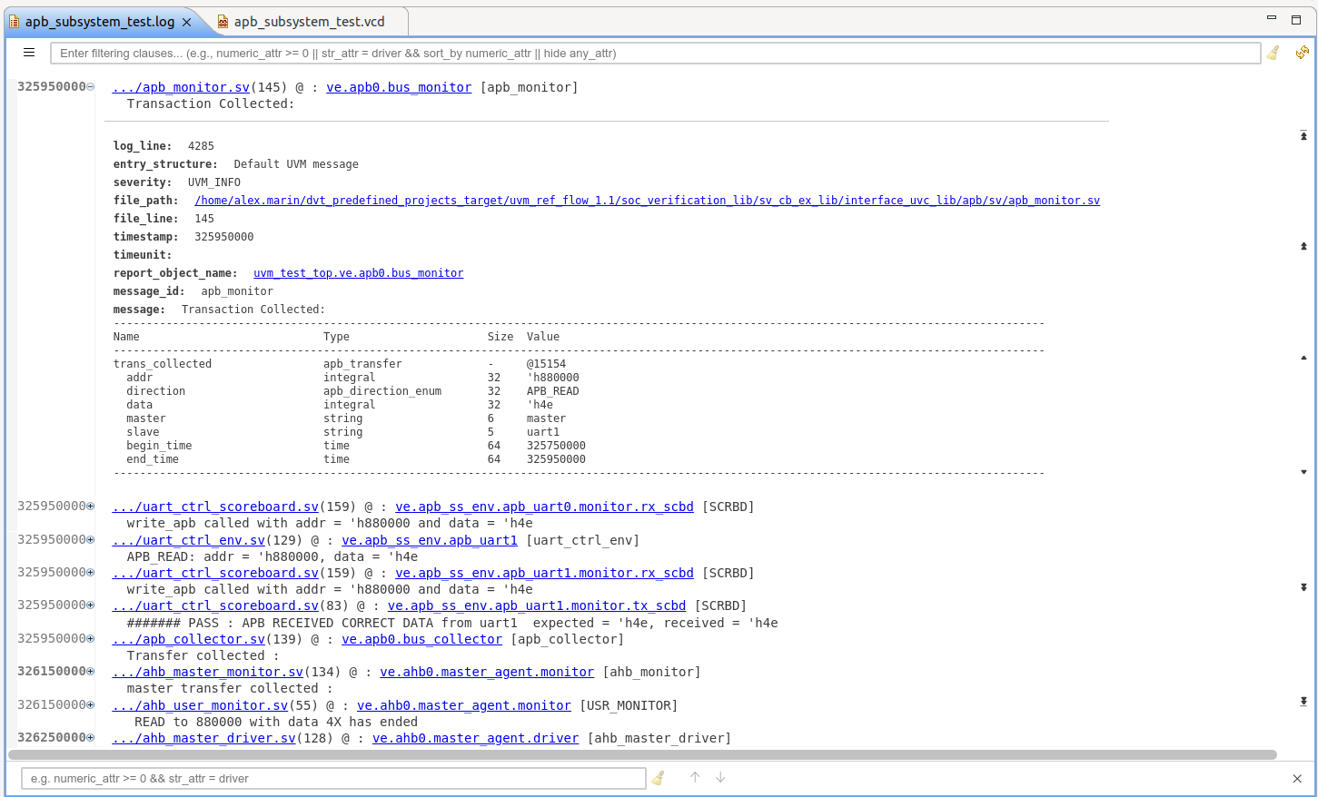Click the horizontal scrollbar below the log view
The height and width of the screenshot is (797, 1318).
pos(636,755)
